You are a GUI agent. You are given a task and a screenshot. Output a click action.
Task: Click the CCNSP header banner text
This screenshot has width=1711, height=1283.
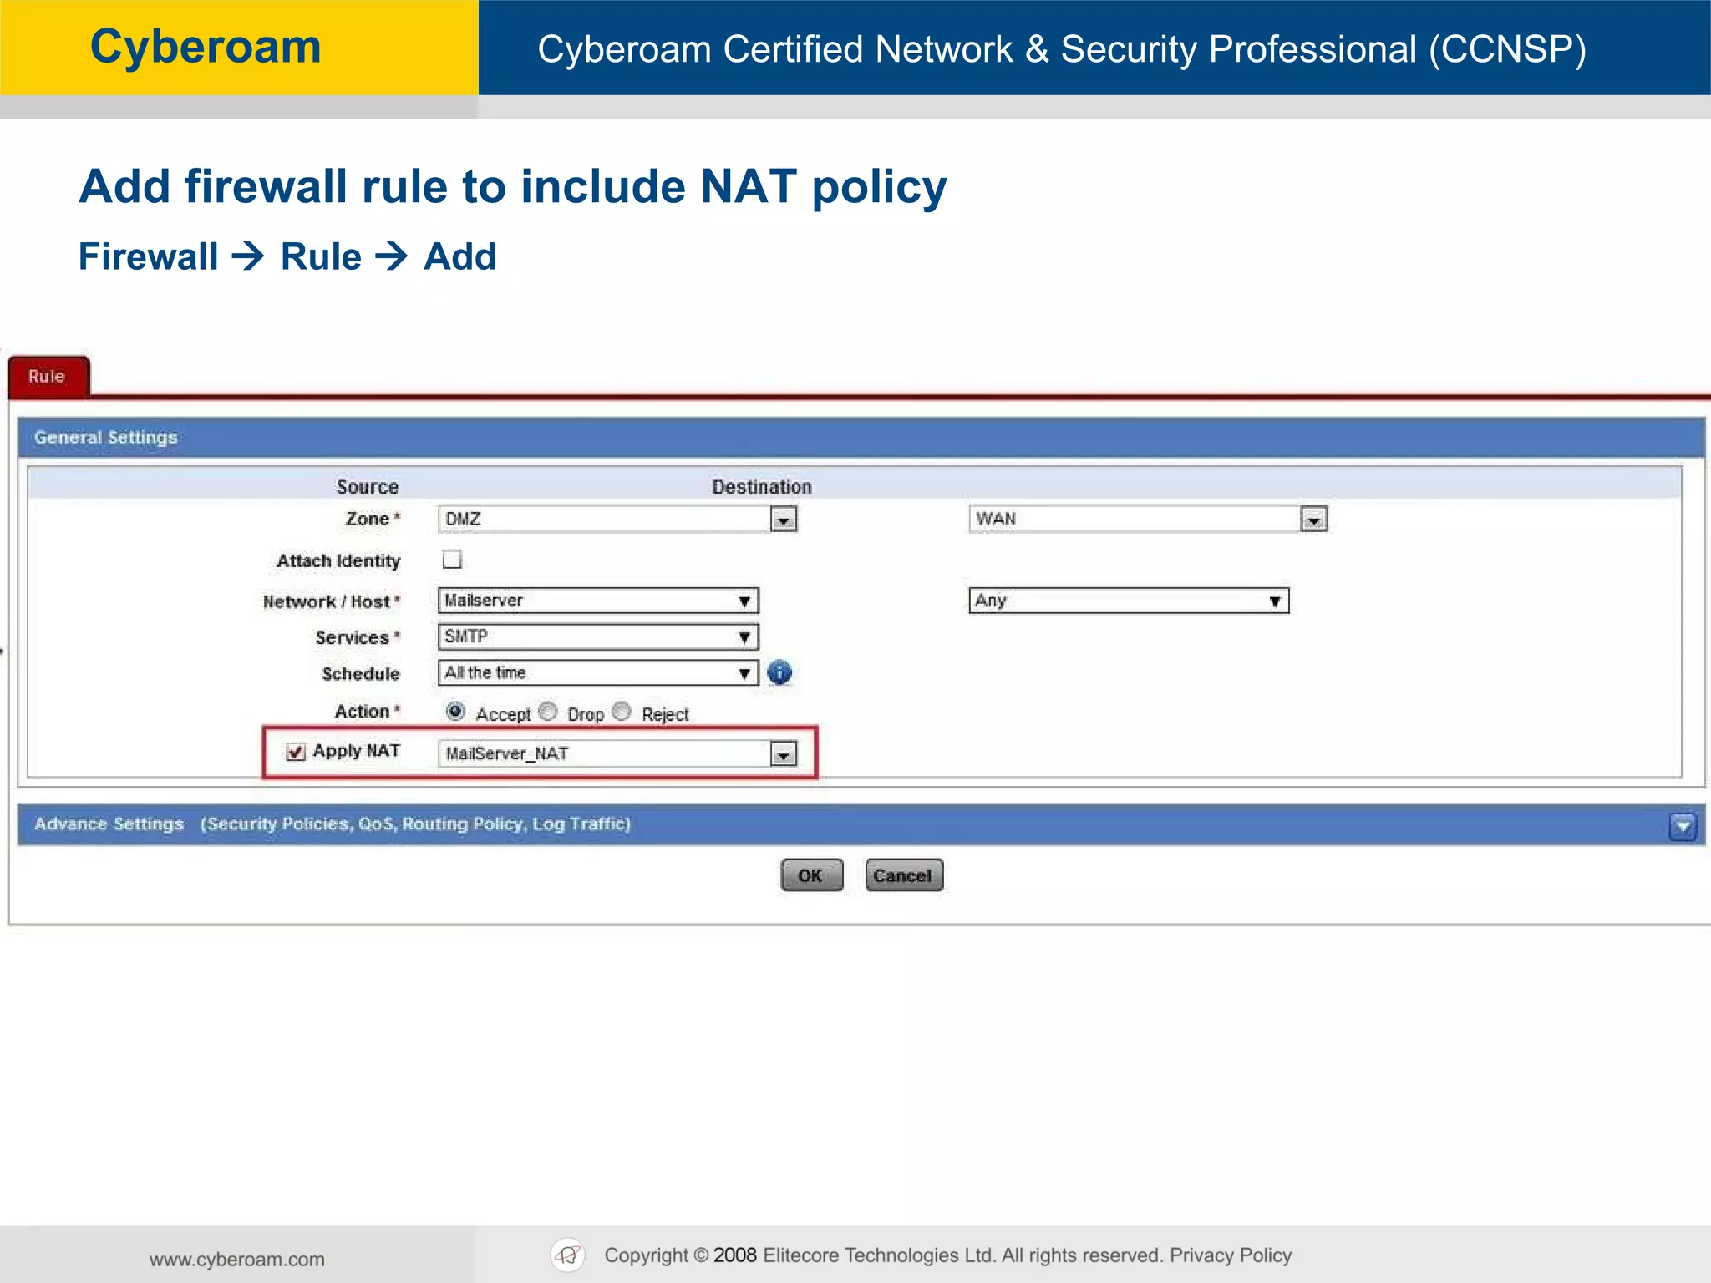pos(1062,49)
